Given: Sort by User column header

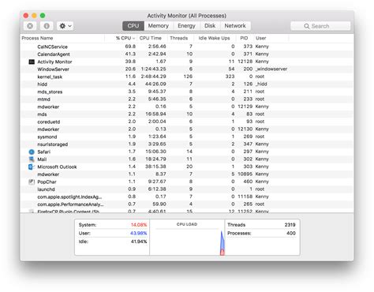Looking at the screenshot, I should 271,38.
